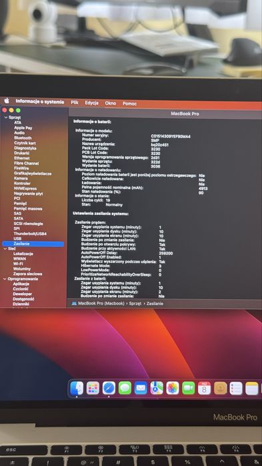Screen dimensions: 262x466
Task: Select Czytnik kart sidebar item
Action: pos(25,143)
